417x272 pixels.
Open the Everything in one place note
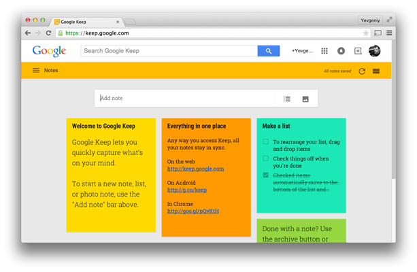point(206,177)
